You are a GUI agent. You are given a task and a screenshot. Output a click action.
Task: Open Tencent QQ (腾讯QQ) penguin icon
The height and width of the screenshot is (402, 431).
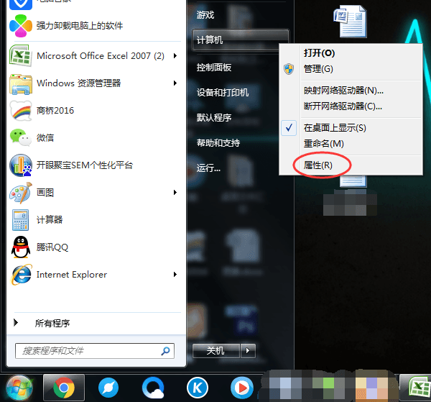[x=22, y=247]
